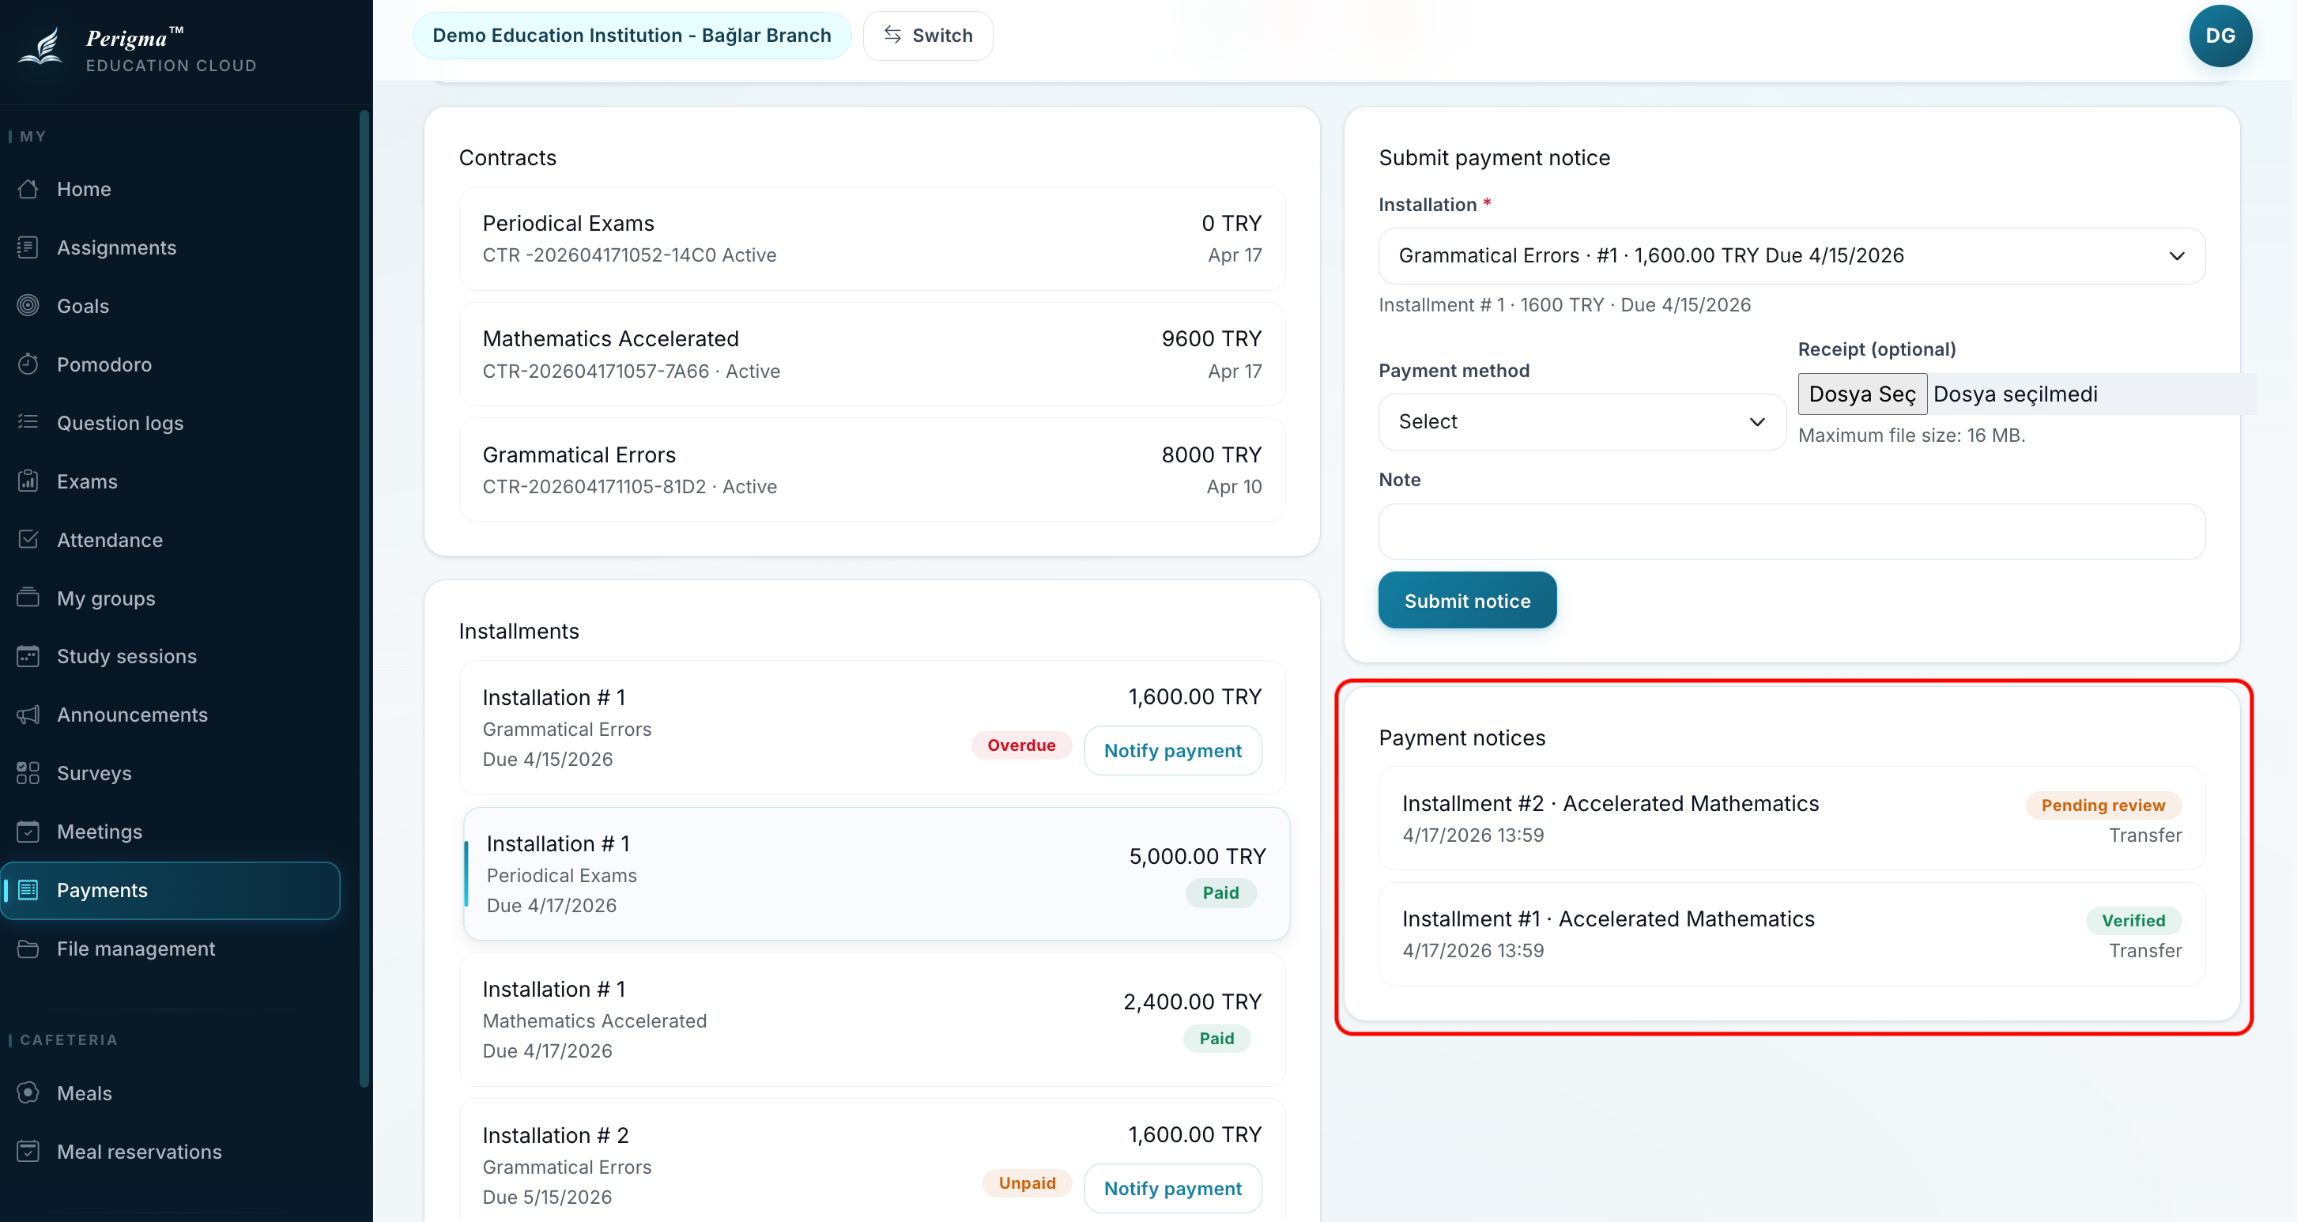Screen dimensions: 2297x1222
Task: Expand the Installation dropdown
Action: pyautogui.click(x=1791, y=256)
